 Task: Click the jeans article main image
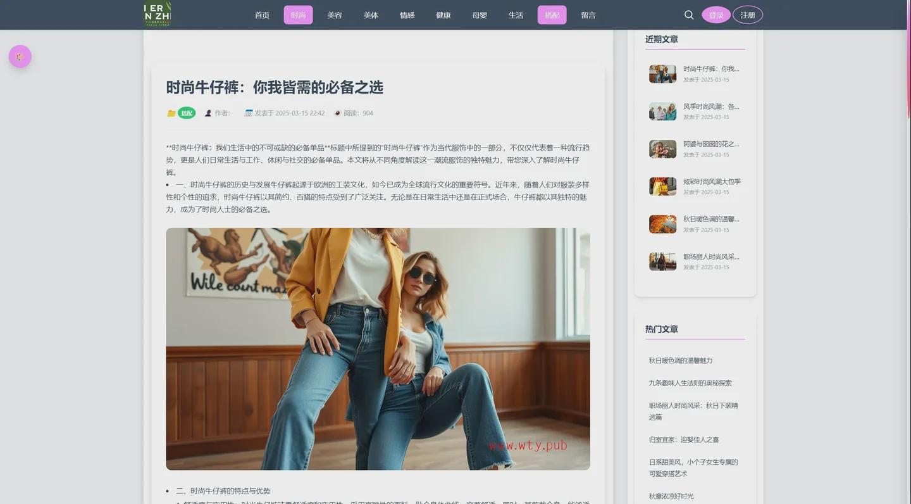378,349
